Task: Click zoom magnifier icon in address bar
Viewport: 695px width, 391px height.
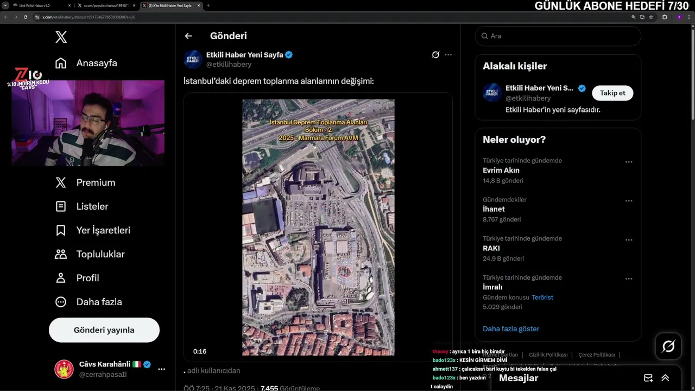Action: click(x=634, y=17)
